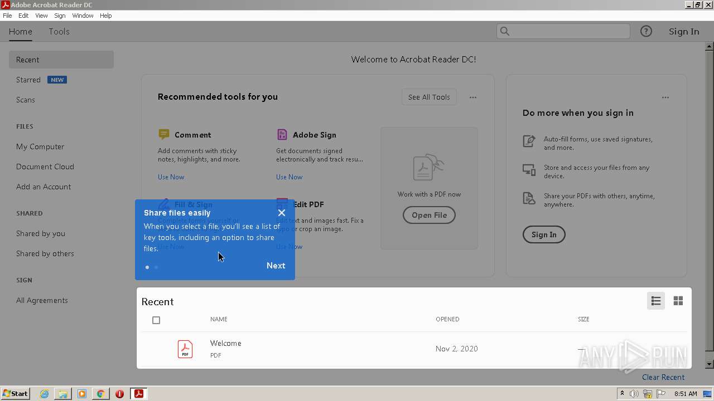This screenshot has height=401, width=714.
Task: Open the View menu
Action: [x=41, y=16]
